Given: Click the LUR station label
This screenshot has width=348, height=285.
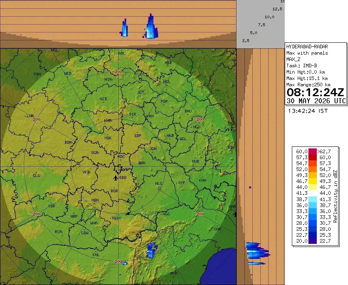Looking at the screenshot, I should pos(30,116).
